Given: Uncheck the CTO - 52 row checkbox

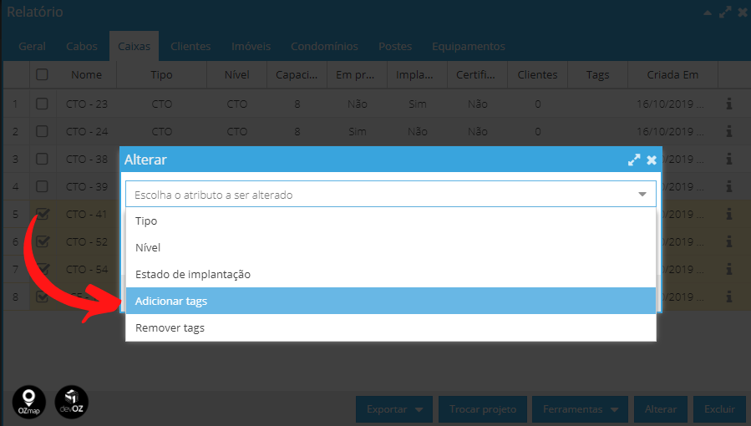Looking at the screenshot, I should pos(42,241).
